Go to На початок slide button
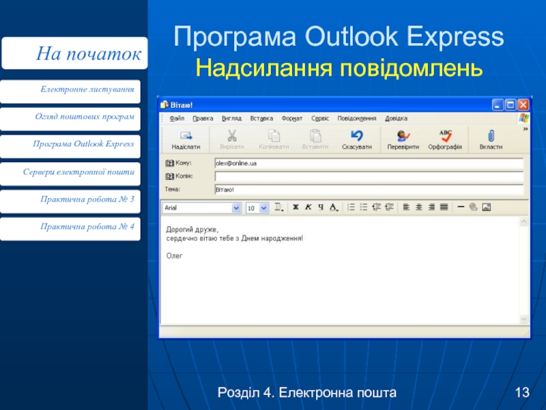The width and height of the screenshot is (546, 410). [74, 53]
